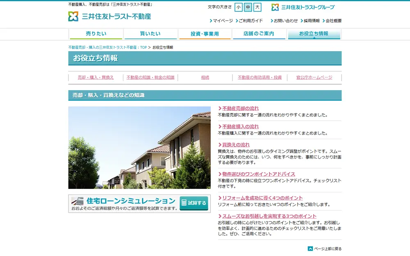This screenshot has width=410, height=256.
Task: Set text size to 中
Action: pos(248,7)
